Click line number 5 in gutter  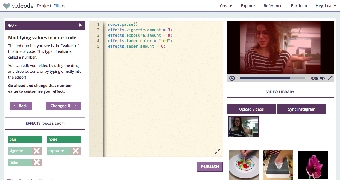tap(98, 46)
